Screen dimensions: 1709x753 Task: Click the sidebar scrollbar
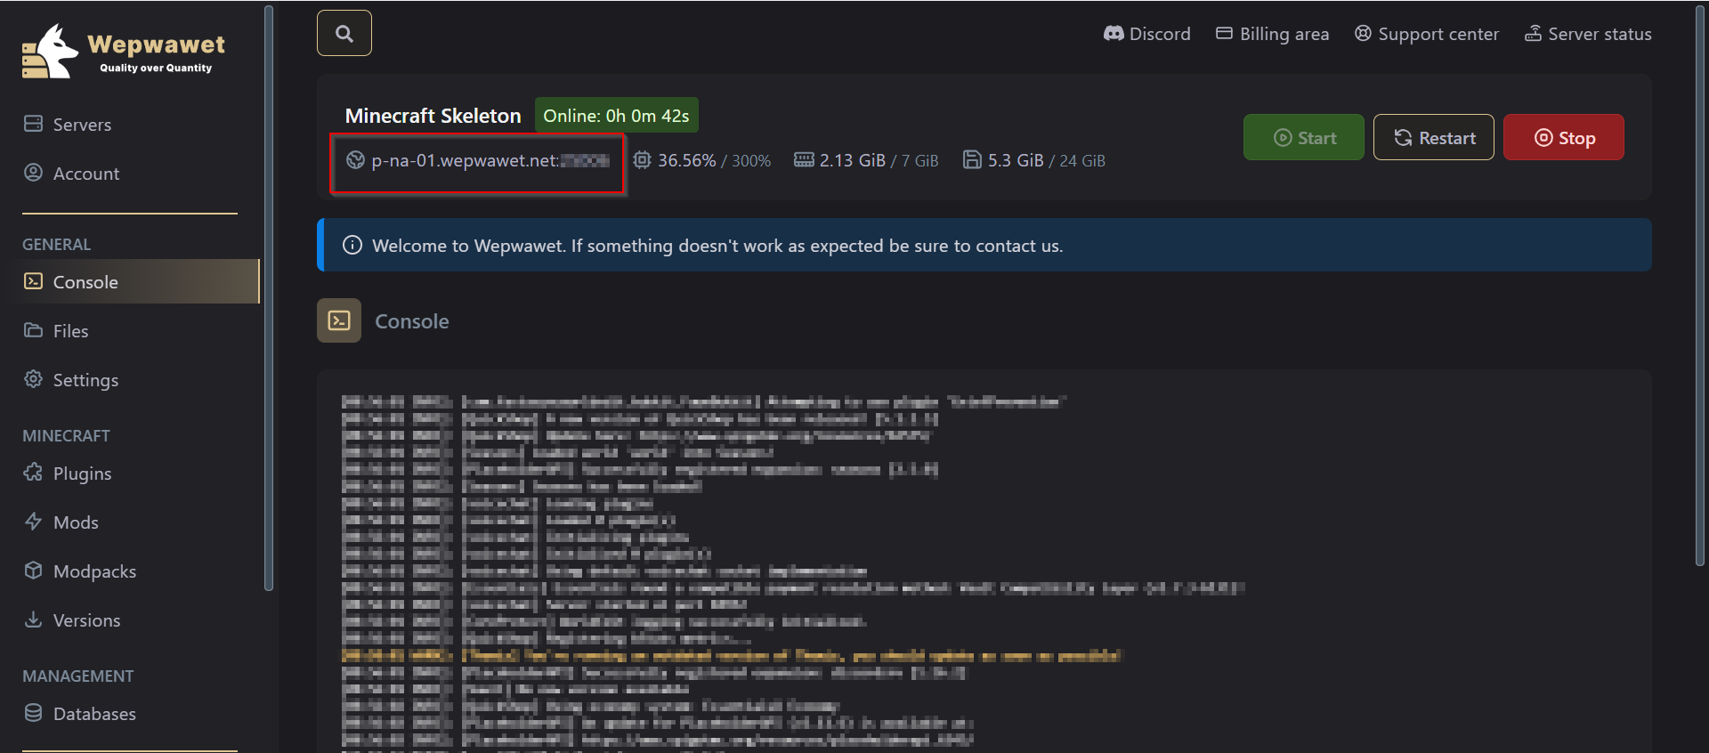[269, 297]
